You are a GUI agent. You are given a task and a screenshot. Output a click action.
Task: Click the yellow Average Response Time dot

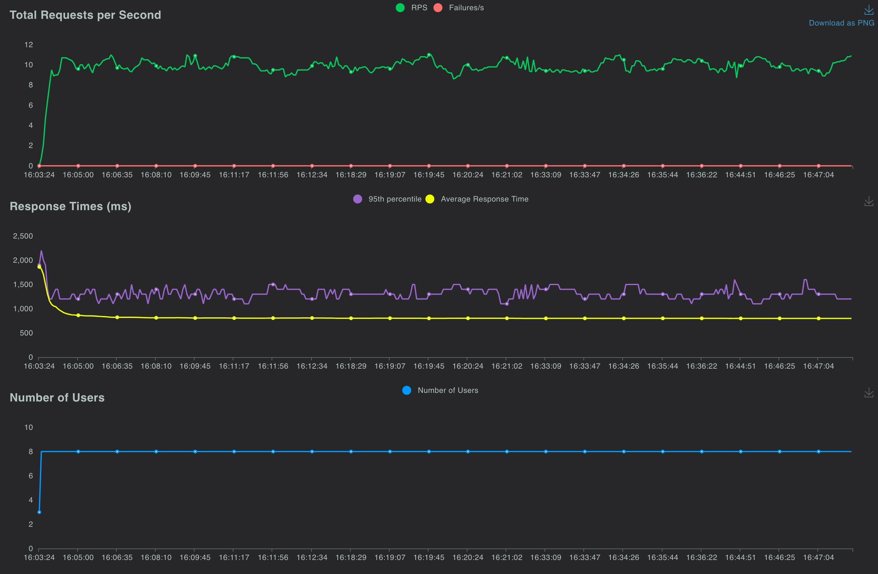tap(430, 199)
